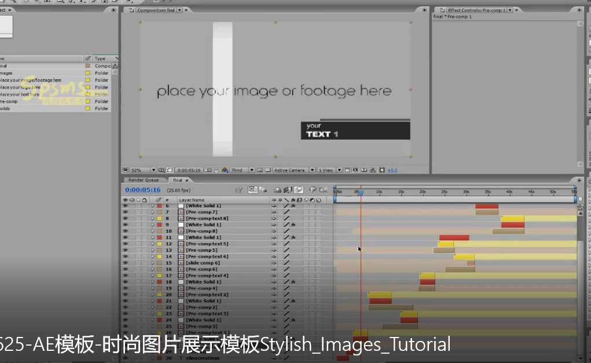Click the viewer timecode 0:00:05:16 button
Viewport: 591px width, 363px height.
189,170
